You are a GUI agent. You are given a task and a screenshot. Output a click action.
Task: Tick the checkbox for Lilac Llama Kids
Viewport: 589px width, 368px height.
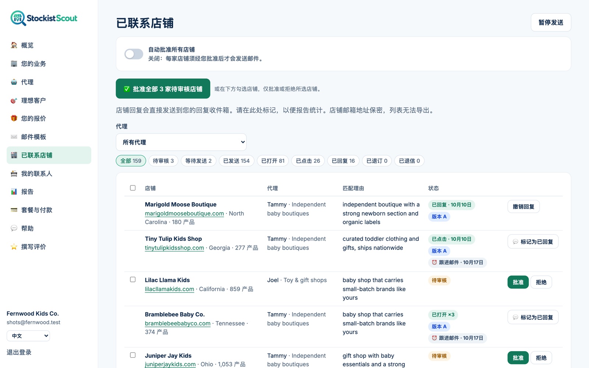pos(133,280)
